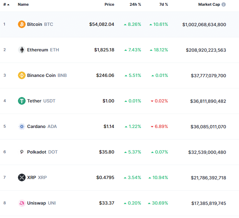Sort by 24h % column header
This screenshot has width=239, height=218.
(135, 4)
